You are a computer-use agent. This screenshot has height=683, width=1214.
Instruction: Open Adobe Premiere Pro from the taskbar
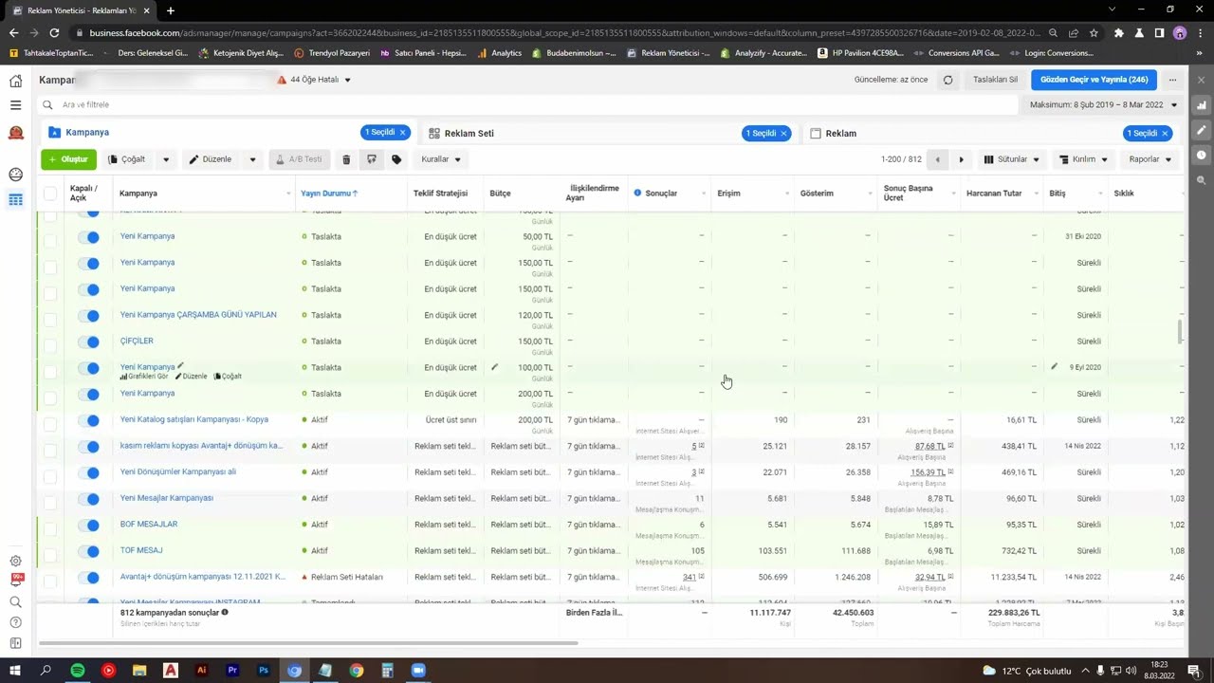(x=232, y=671)
